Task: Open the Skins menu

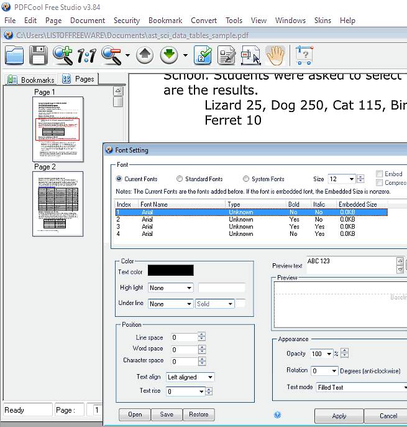Action: coord(322,21)
